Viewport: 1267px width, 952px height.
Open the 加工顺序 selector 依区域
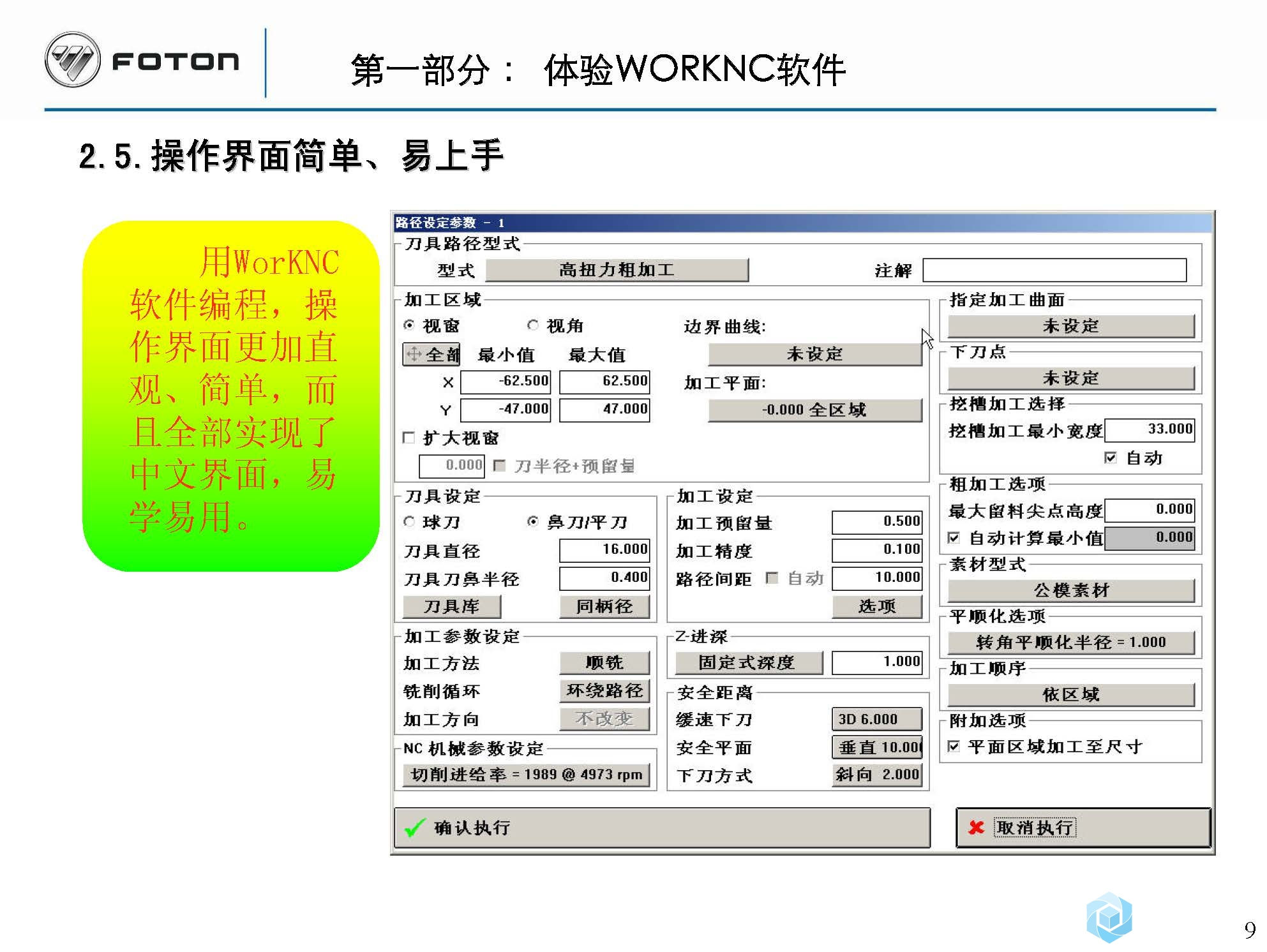click(1071, 694)
